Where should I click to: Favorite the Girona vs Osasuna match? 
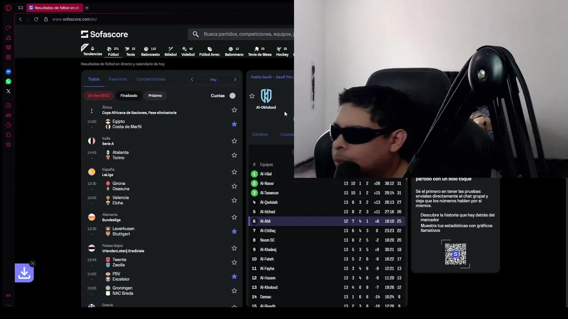click(234, 186)
